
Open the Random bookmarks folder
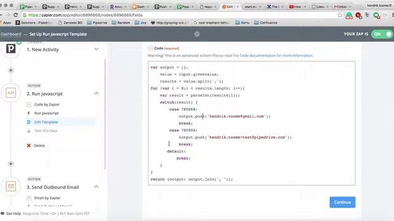tap(121, 23)
